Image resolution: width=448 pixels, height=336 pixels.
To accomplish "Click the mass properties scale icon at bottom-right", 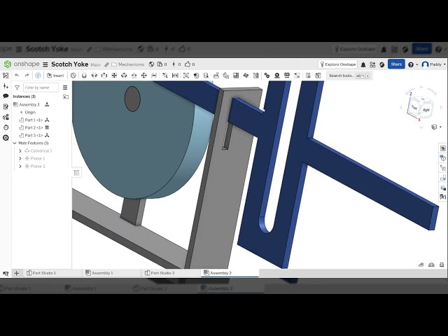I will (442, 265).
